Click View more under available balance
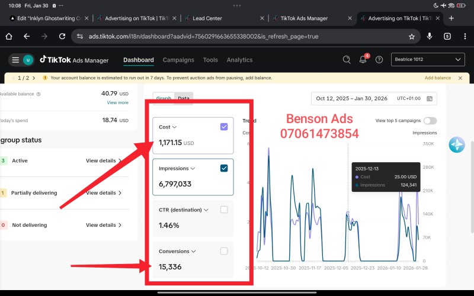The height and width of the screenshot is (296, 474). 117,102
